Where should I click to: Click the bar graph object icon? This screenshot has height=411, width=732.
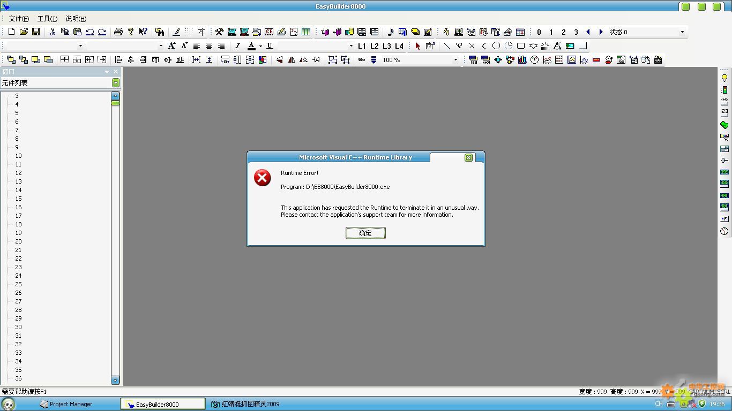(522, 60)
